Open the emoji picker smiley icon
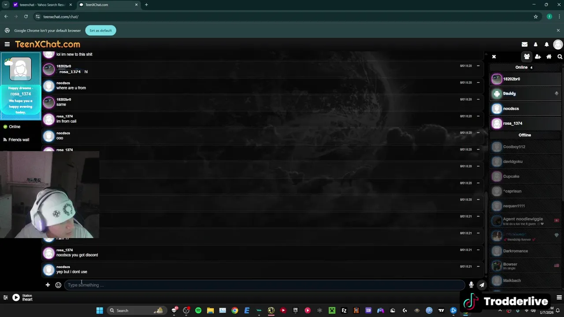564x317 pixels. [58, 285]
